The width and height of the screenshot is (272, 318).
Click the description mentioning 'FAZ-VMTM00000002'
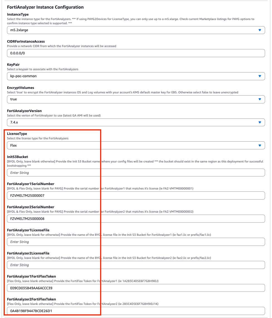pos(100,212)
